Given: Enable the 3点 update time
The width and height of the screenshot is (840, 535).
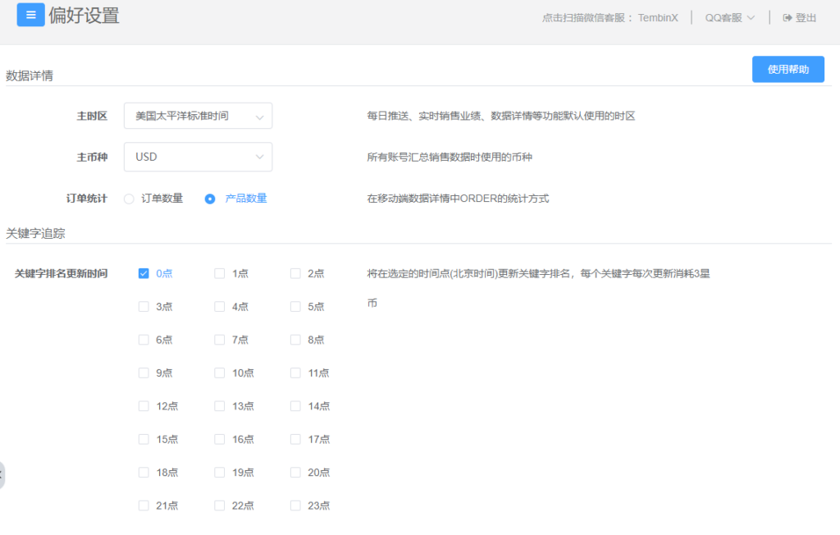Looking at the screenshot, I should coord(144,307).
